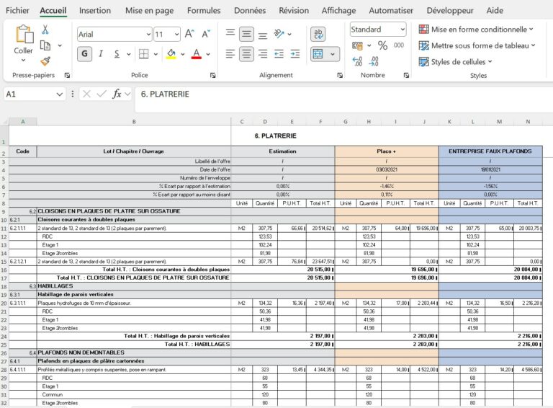Open the Standard number format dropdown
553x408 pixels.
pyautogui.click(x=400, y=30)
